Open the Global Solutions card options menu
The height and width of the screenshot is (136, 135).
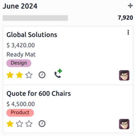pos(128,32)
